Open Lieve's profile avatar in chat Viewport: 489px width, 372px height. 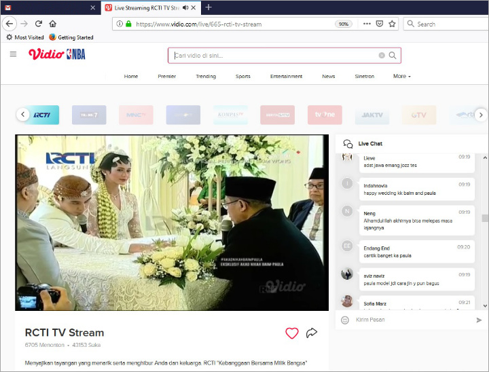pos(347,157)
